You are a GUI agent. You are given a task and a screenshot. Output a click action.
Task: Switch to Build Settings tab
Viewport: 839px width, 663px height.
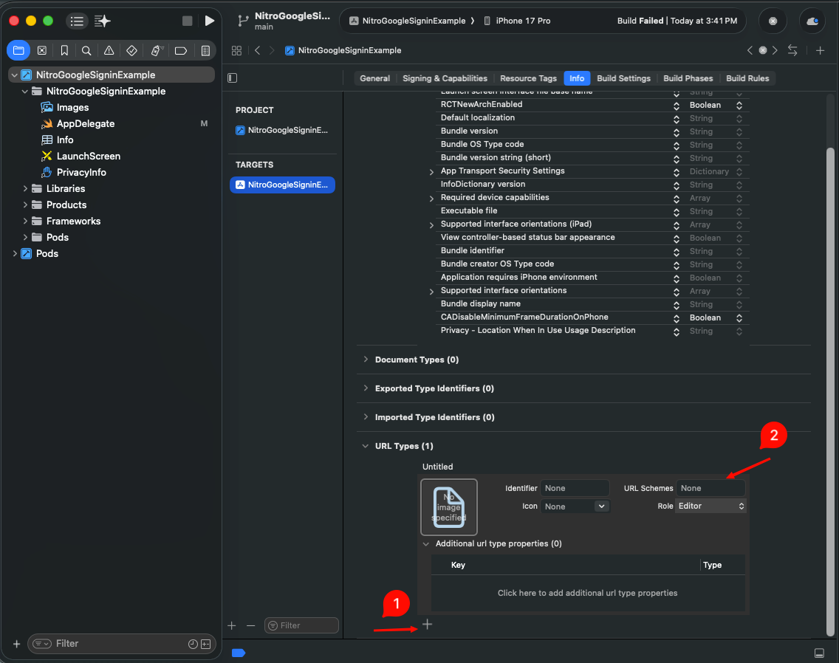pyautogui.click(x=623, y=78)
